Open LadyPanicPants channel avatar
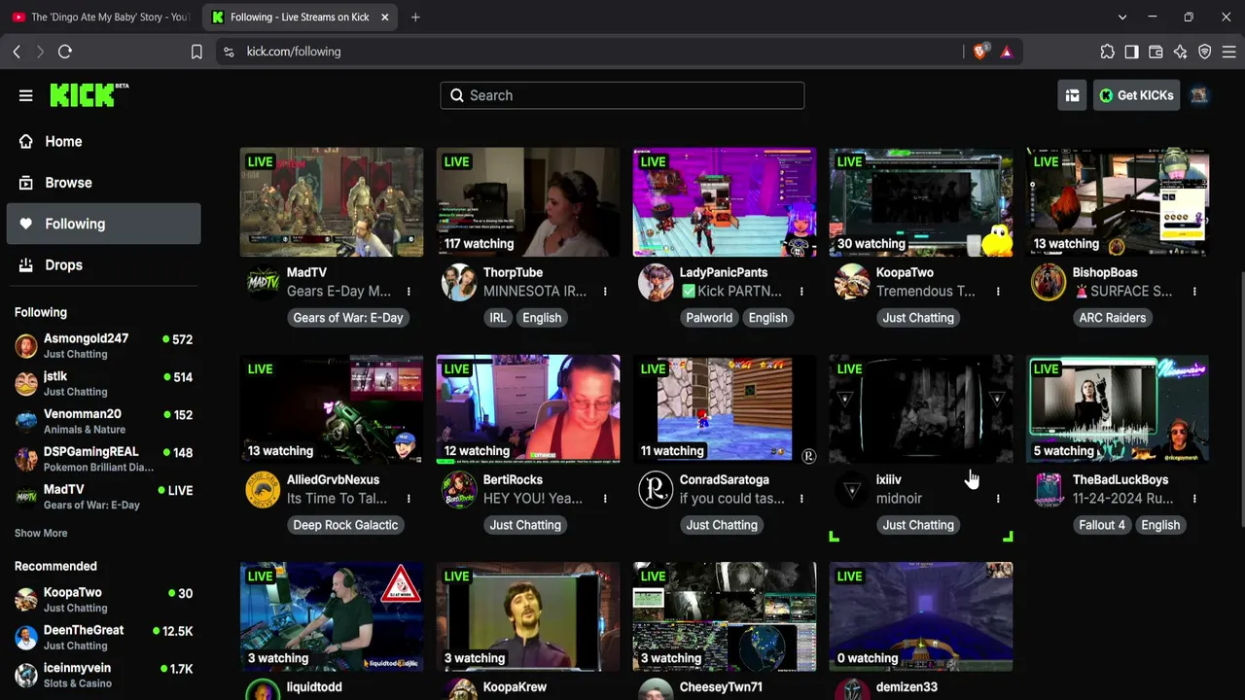The width and height of the screenshot is (1245, 700). pyautogui.click(x=656, y=283)
